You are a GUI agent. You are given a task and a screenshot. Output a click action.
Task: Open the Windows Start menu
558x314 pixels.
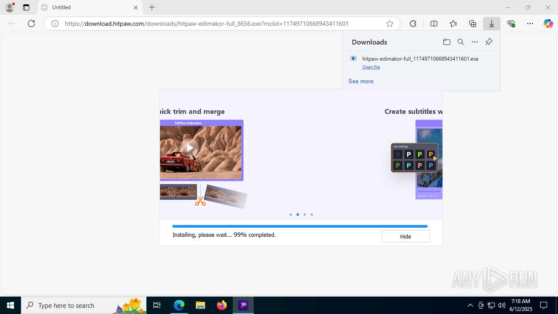pyautogui.click(x=10, y=305)
